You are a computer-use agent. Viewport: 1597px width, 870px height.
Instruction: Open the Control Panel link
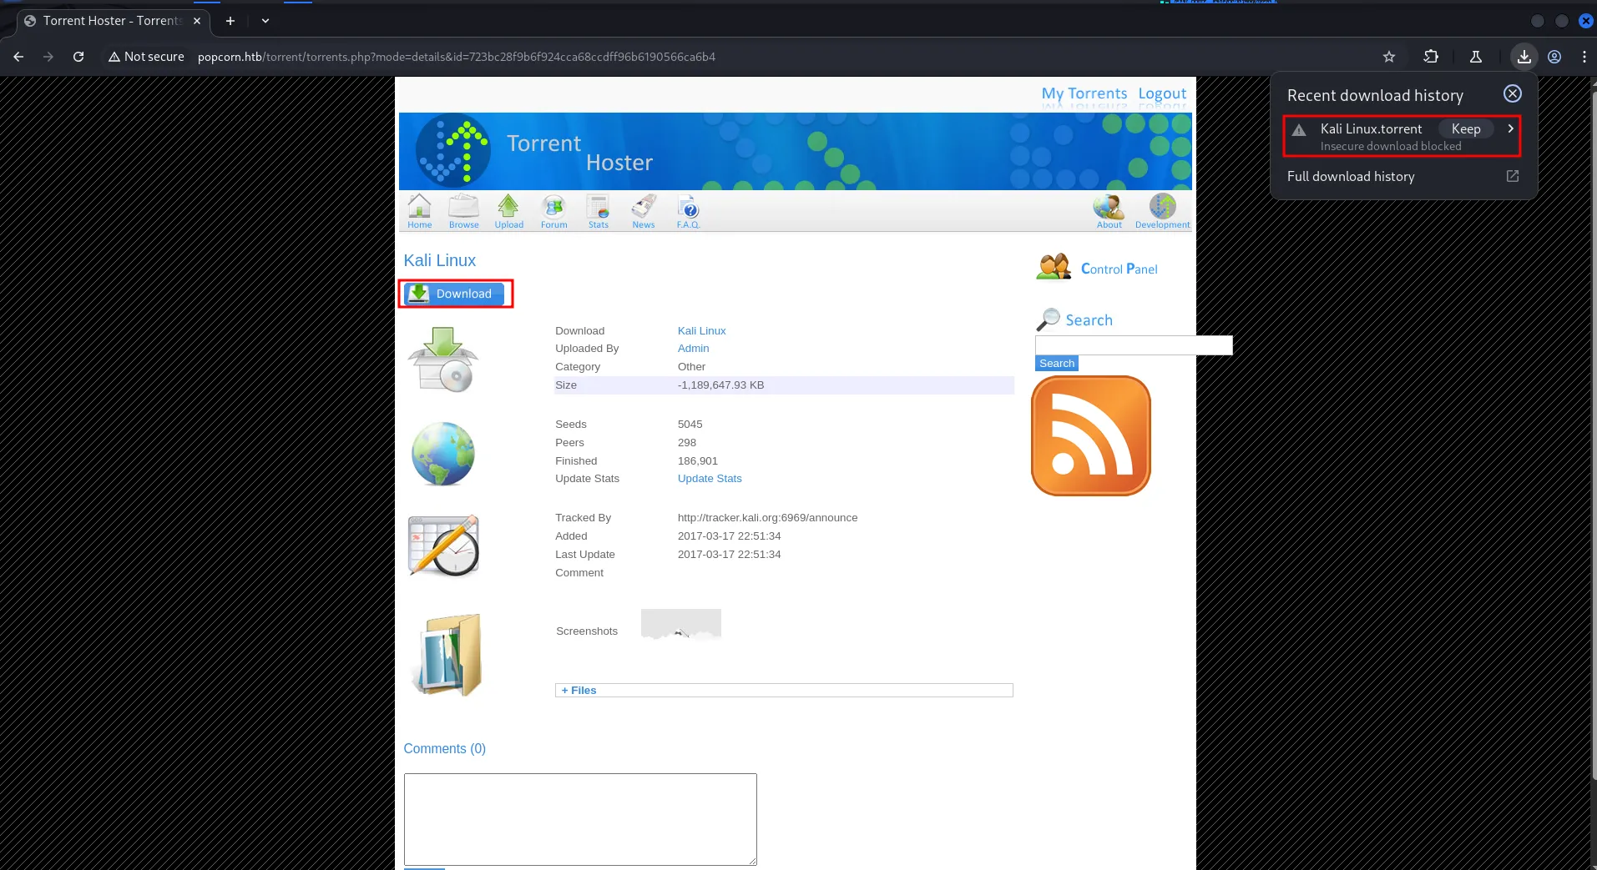[1119, 269]
